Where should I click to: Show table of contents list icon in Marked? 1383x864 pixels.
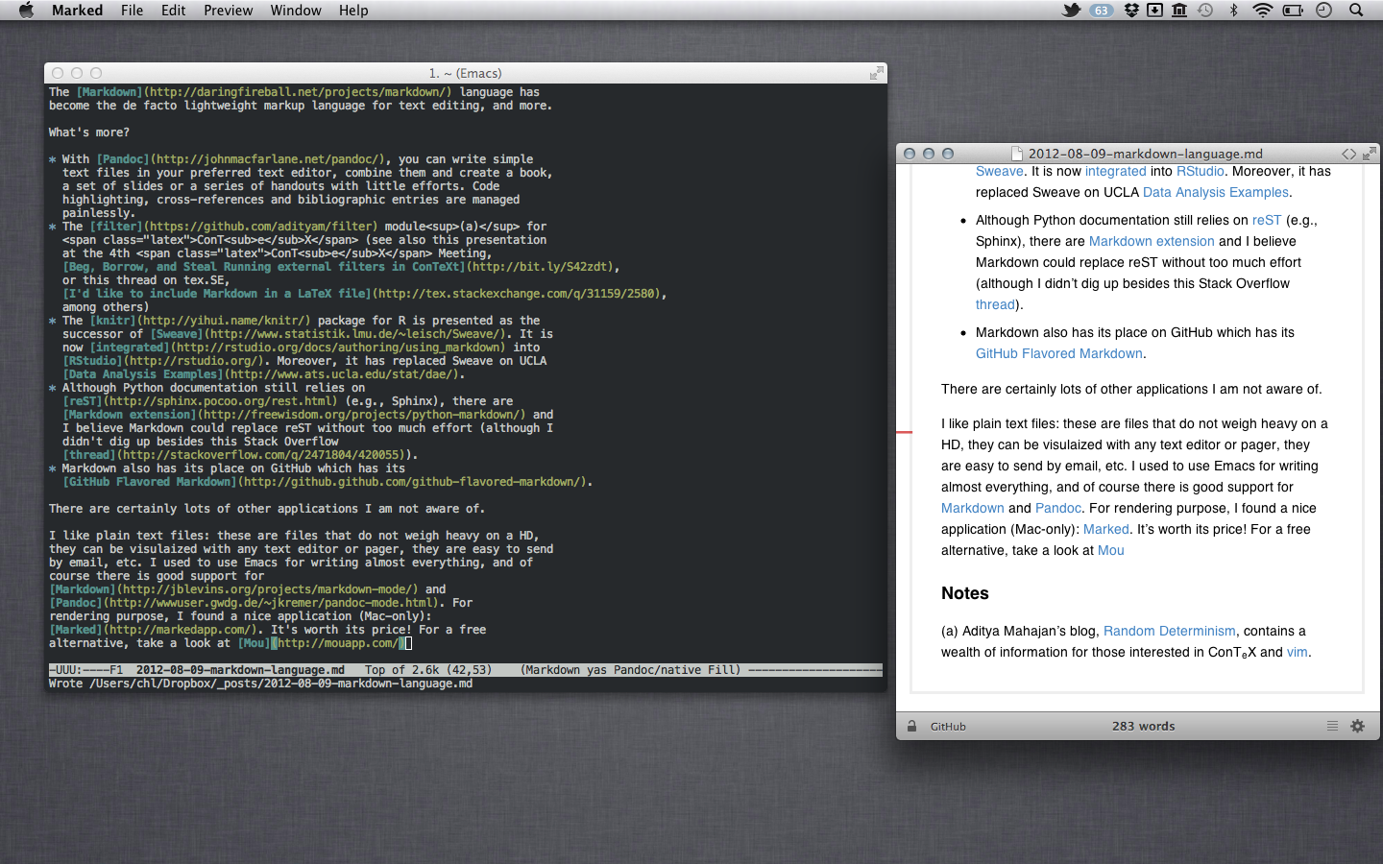(1332, 727)
